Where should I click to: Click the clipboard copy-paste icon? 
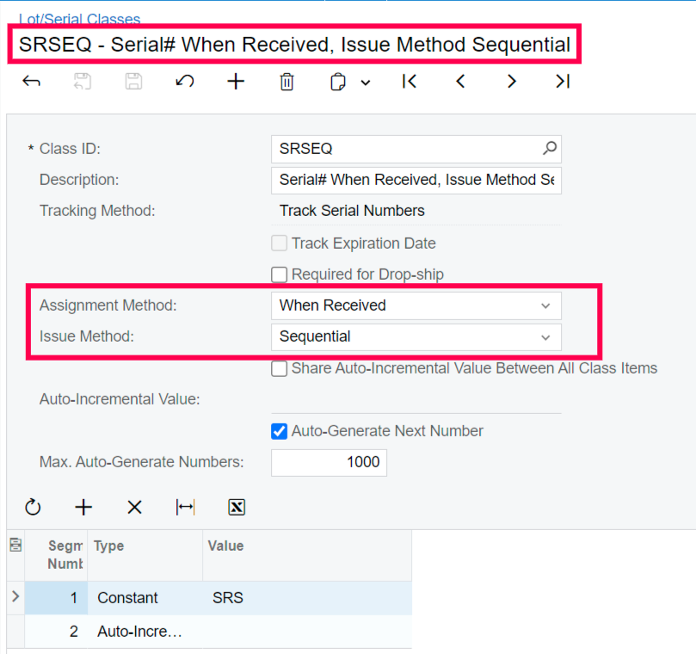point(338,82)
